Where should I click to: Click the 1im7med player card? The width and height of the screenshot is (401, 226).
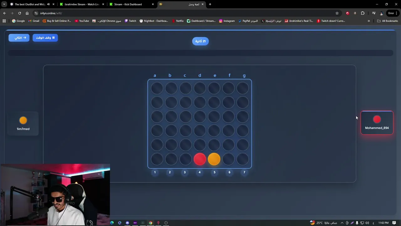(23, 124)
